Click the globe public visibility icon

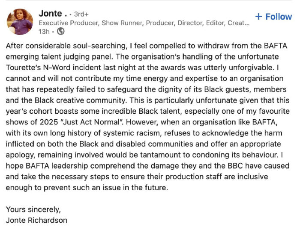click(x=61, y=31)
